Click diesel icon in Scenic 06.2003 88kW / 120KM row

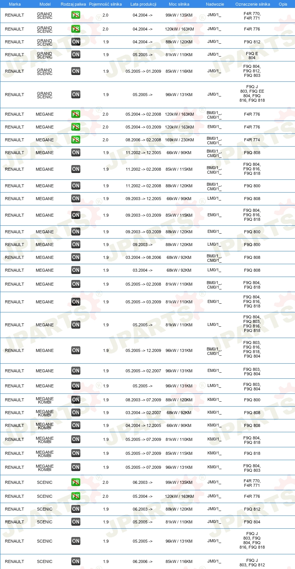[x=76, y=509]
